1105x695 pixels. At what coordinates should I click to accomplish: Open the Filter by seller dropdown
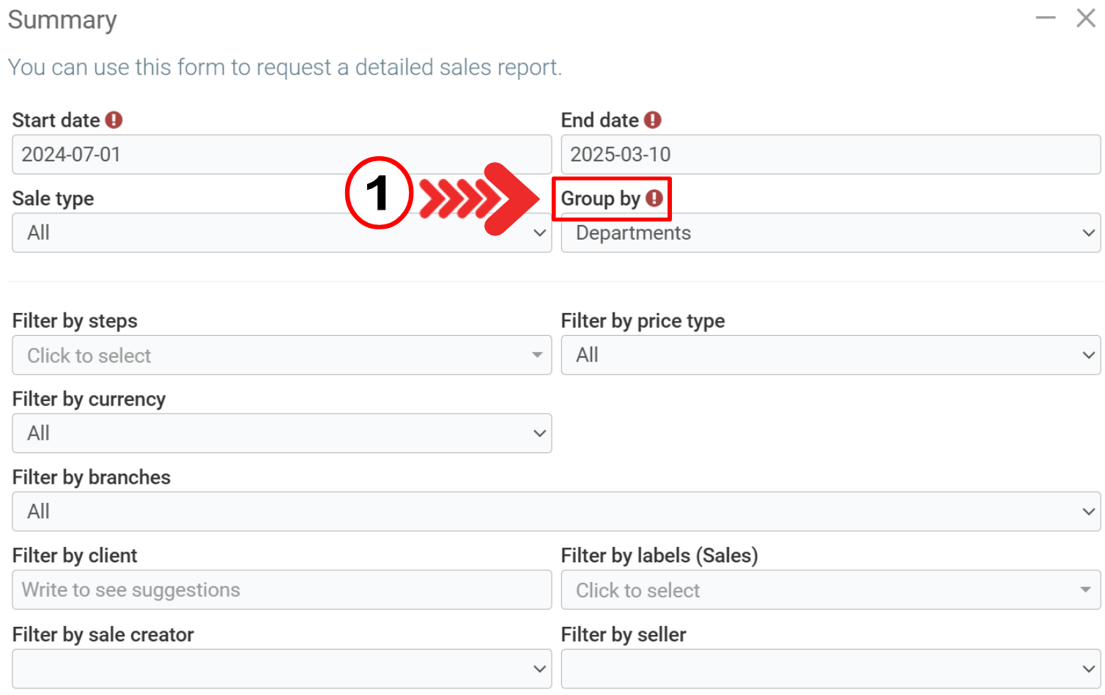tap(830, 669)
